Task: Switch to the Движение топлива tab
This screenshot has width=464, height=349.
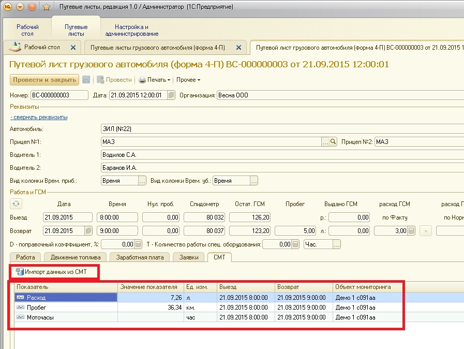Action: click(76, 257)
